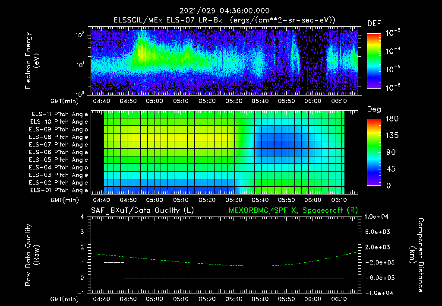This screenshot has height=306, width=442.
Task: Click the 05:50 tick label below the pitch angle panel
Action: point(287,200)
